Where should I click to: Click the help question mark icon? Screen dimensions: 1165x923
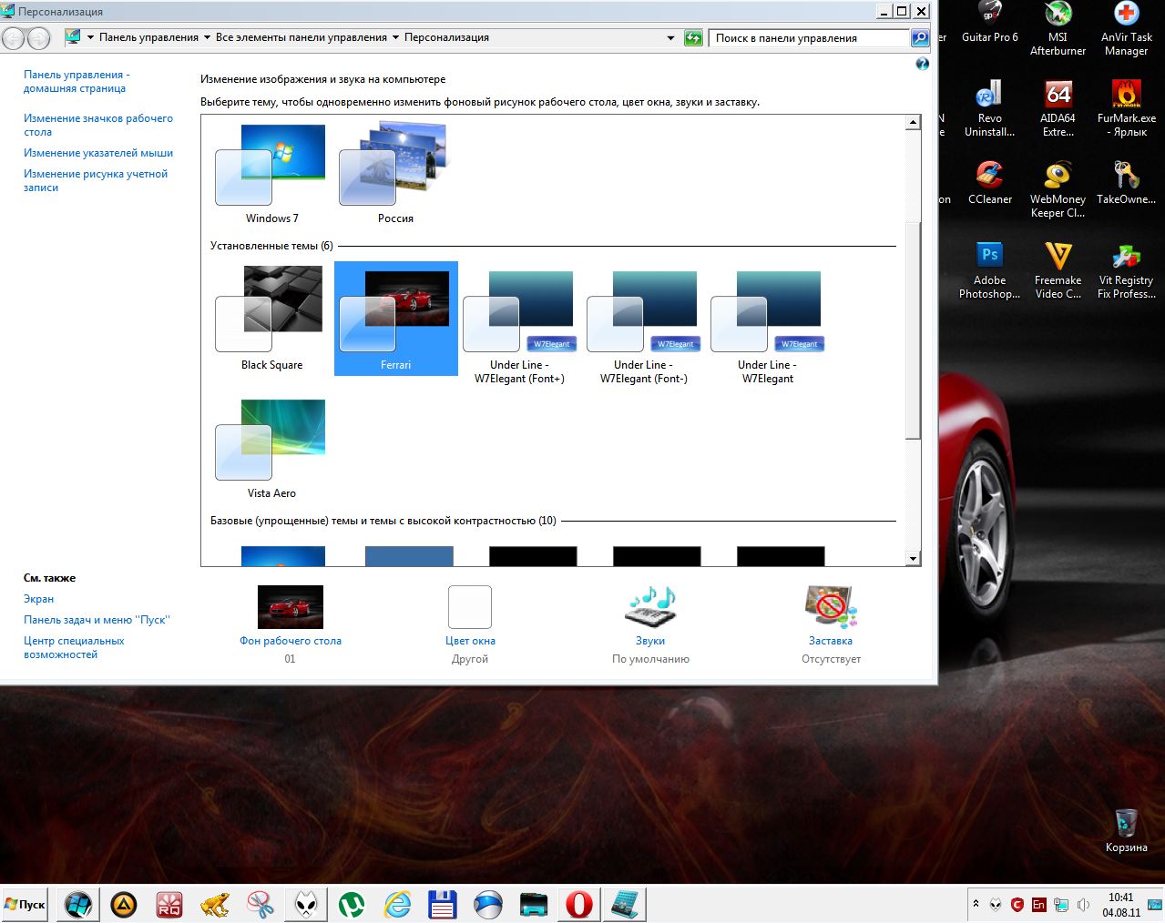(922, 64)
